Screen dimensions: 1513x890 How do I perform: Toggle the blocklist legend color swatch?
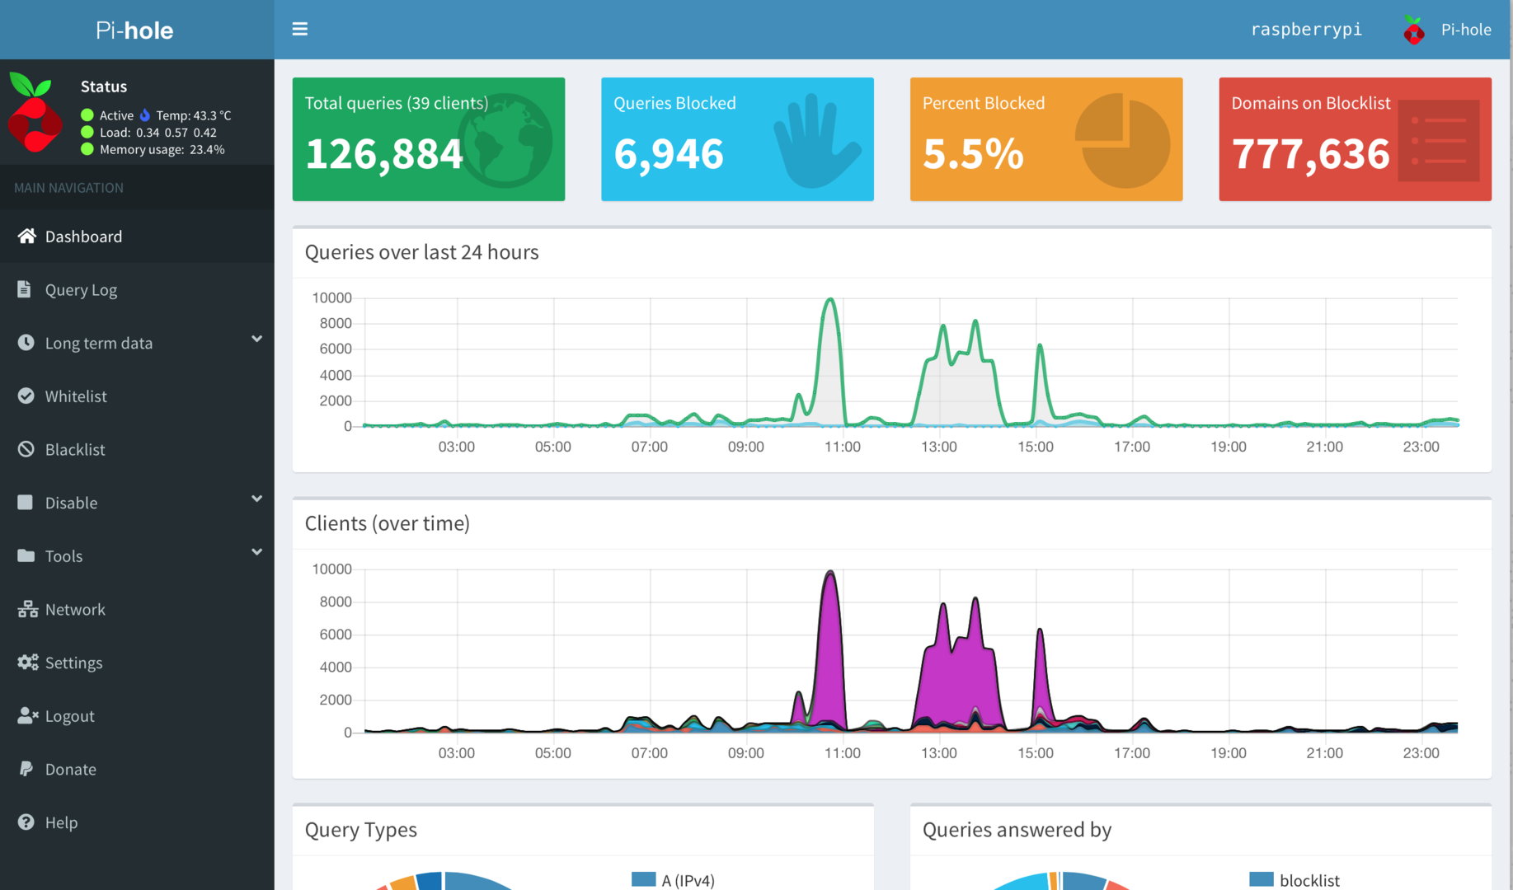point(1261,879)
